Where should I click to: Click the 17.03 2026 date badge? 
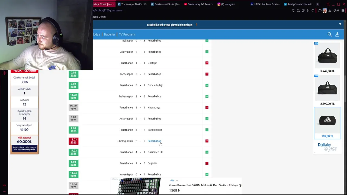pyautogui.click(x=73, y=152)
